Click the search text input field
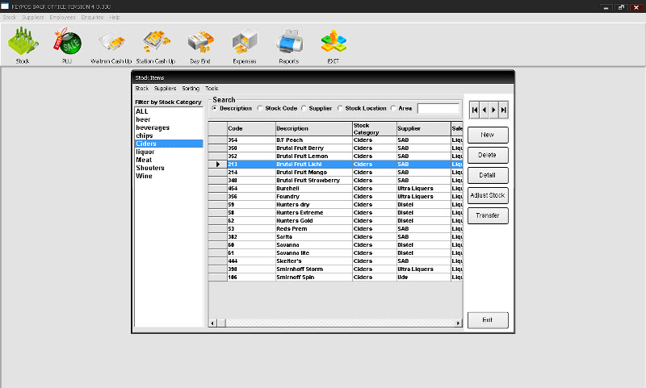Image resolution: width=646 pixels, height=388 pixels. (x=438, y=108)
